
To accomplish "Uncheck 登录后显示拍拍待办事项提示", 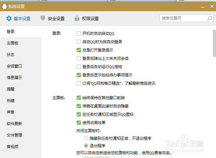I will 79,75.
